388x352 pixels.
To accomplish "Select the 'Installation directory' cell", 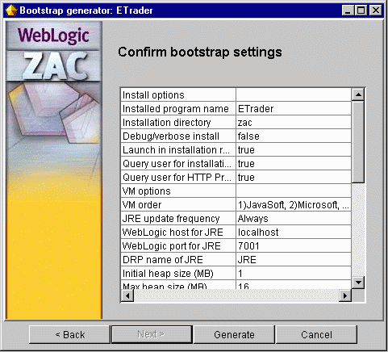I will (178, 122).
